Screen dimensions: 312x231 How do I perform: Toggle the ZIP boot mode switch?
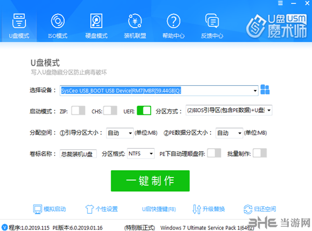pos(78,110)
